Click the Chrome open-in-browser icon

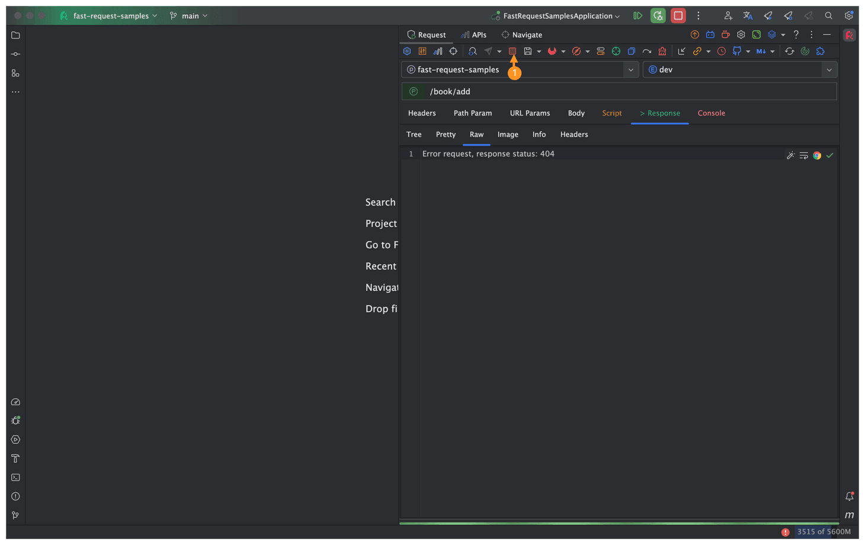pos(816,155)
